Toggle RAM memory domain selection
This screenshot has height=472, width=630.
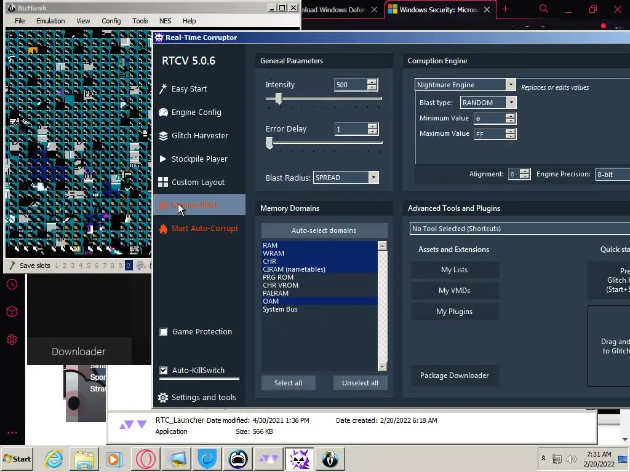point(319,245)
